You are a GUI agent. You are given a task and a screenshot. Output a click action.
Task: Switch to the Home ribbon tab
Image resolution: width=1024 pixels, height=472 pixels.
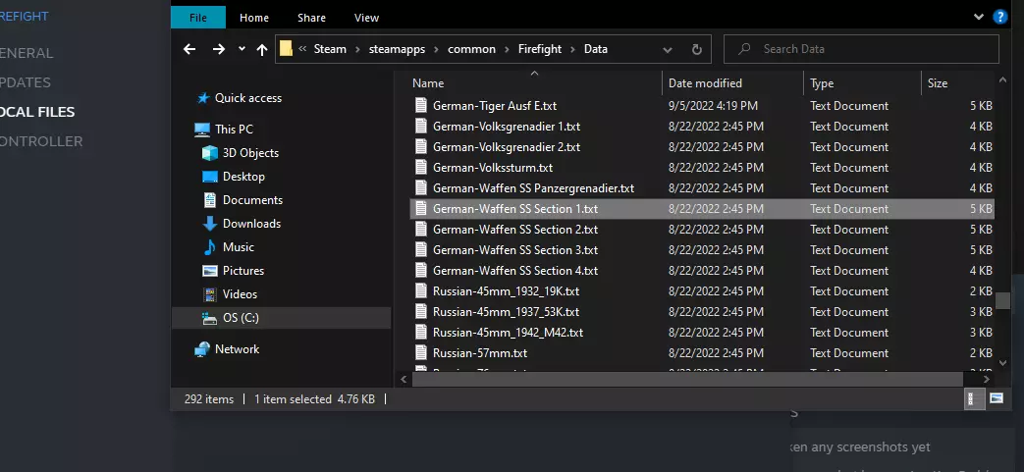point(254,18)
